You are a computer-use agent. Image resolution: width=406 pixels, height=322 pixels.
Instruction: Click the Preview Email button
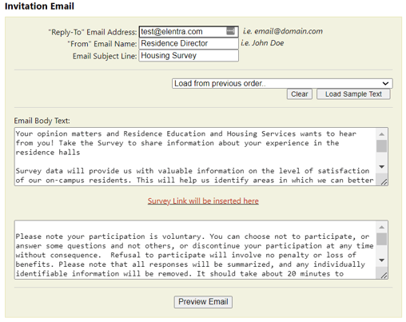coord(203,302)
